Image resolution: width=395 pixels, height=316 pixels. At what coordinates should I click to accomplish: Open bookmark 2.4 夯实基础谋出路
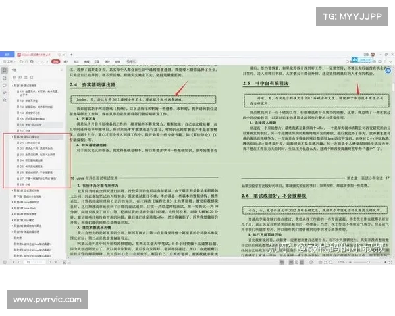click(x=32, y=161)
